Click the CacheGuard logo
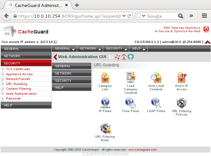This screenshot has width=211, height=156. [x=25, y=32]
